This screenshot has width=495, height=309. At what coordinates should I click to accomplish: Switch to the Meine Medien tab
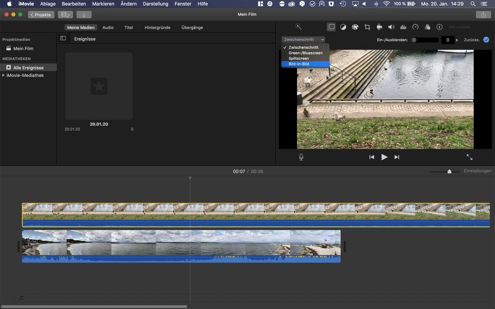click(81, 28)
